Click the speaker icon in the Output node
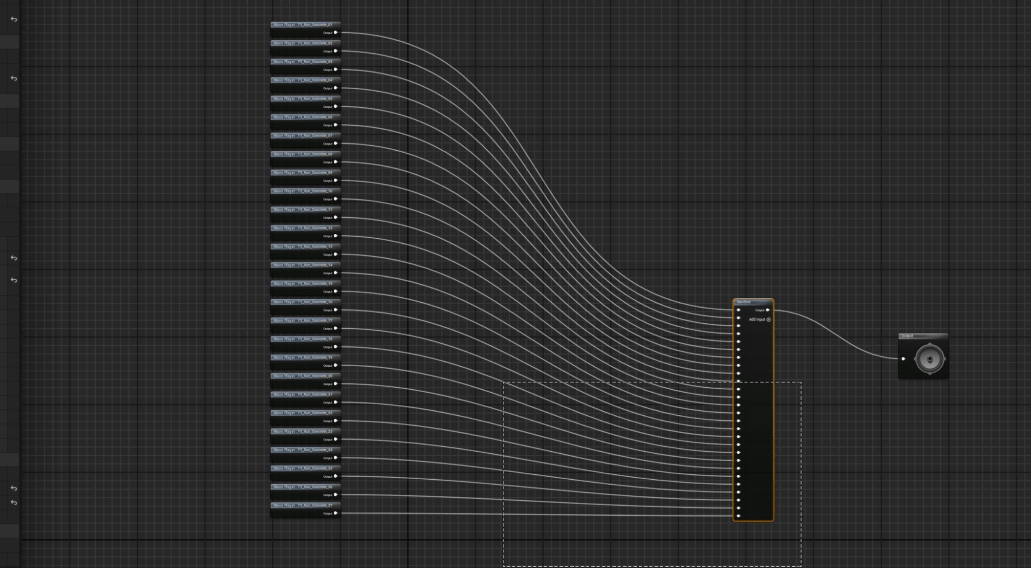This screenshot has width=1031, height=568. (930, 359)
